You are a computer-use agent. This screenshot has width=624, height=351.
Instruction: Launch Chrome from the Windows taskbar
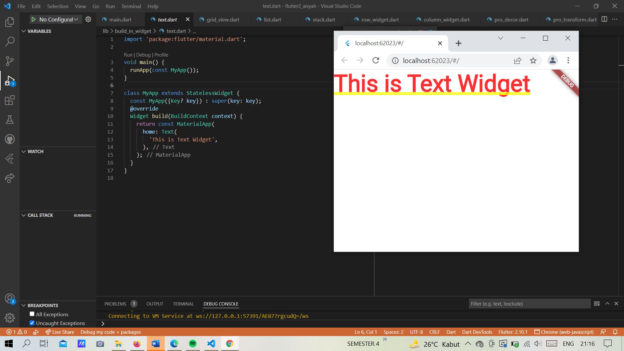[230, 344]
